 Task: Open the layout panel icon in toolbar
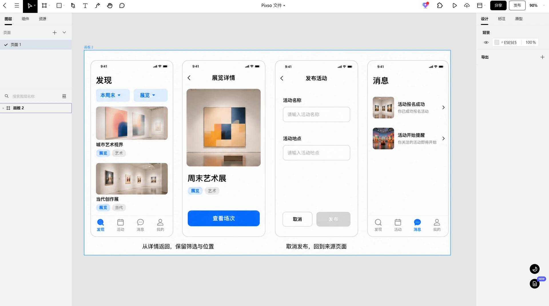[x=480, y=5]
